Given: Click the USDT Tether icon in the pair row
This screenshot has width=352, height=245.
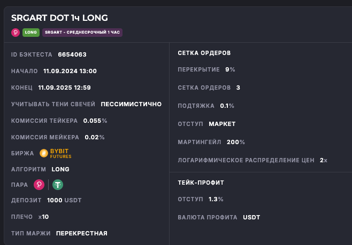Looking at the screenshot, I should (x=57, y=185).
